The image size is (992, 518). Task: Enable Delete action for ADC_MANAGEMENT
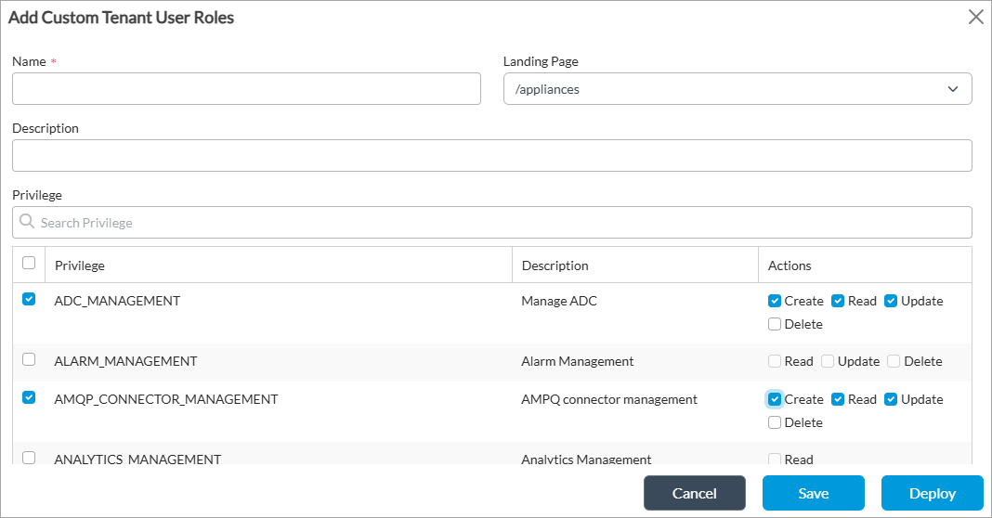tap(775, 324)
